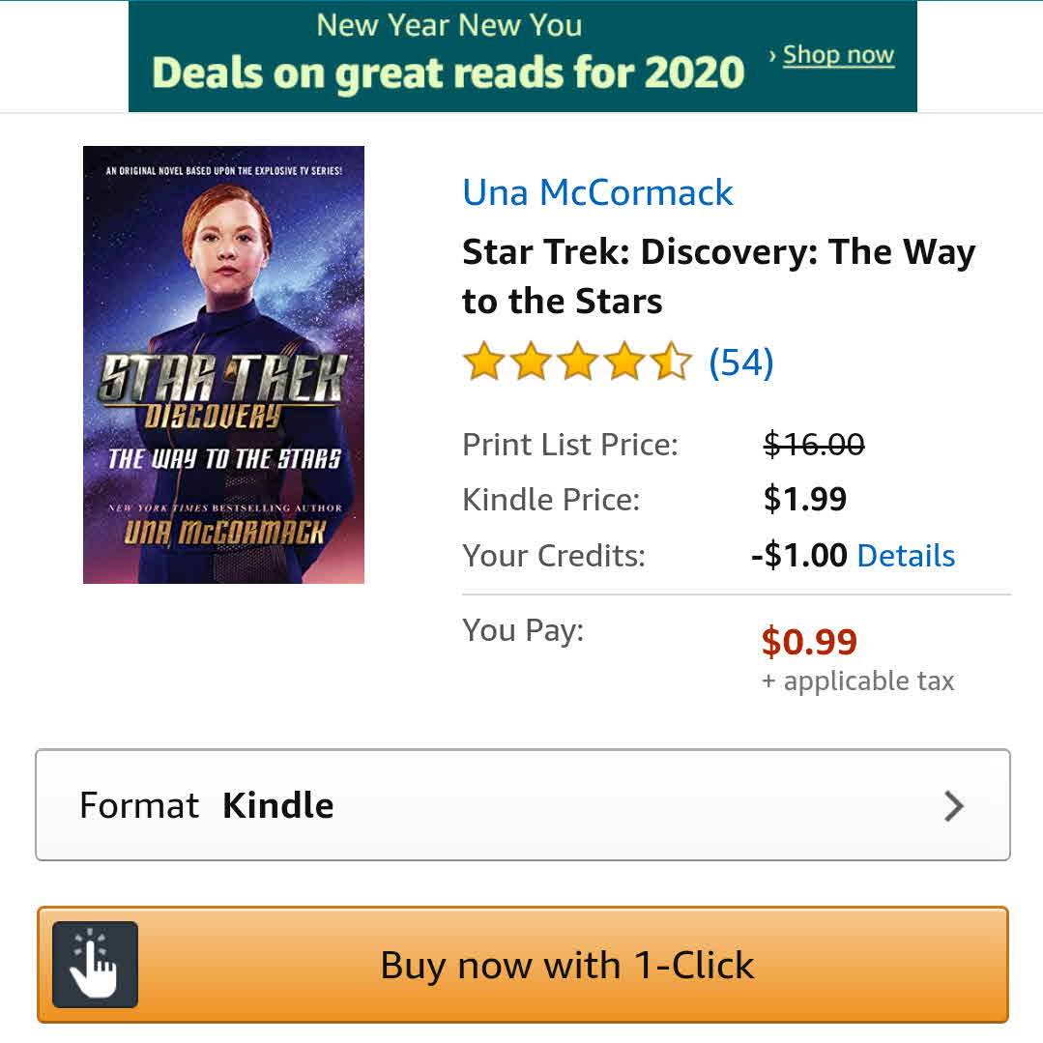The image size is (1043, 1043).
Task: Open the Format Kindle selector
Action: [x=523, y=805]
